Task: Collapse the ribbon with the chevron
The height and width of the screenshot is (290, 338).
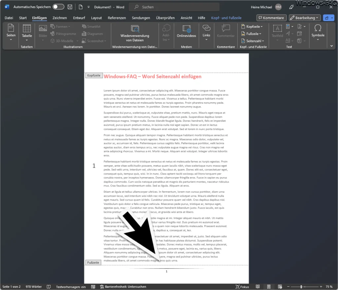Action: (331, 46)
